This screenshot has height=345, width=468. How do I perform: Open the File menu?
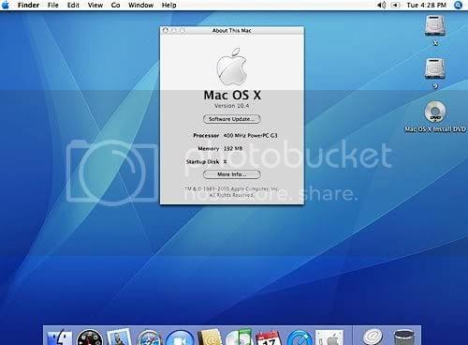[53, 5]
